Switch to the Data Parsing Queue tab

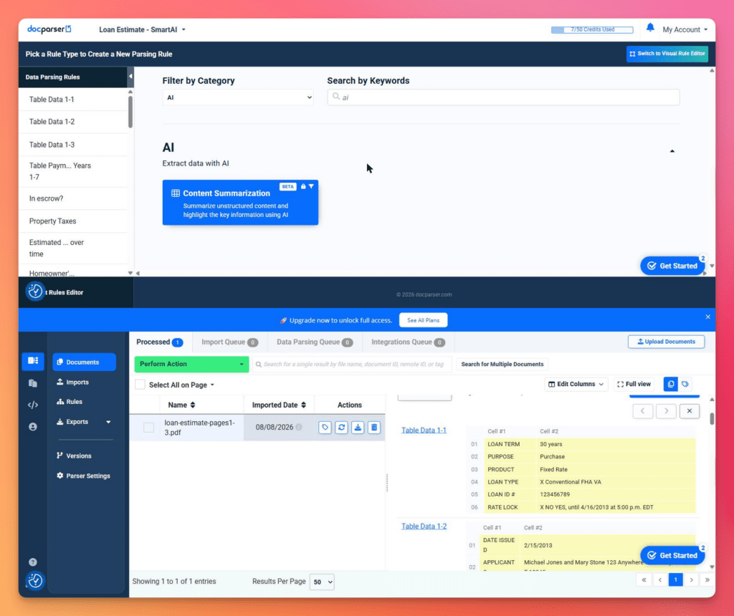315,342
